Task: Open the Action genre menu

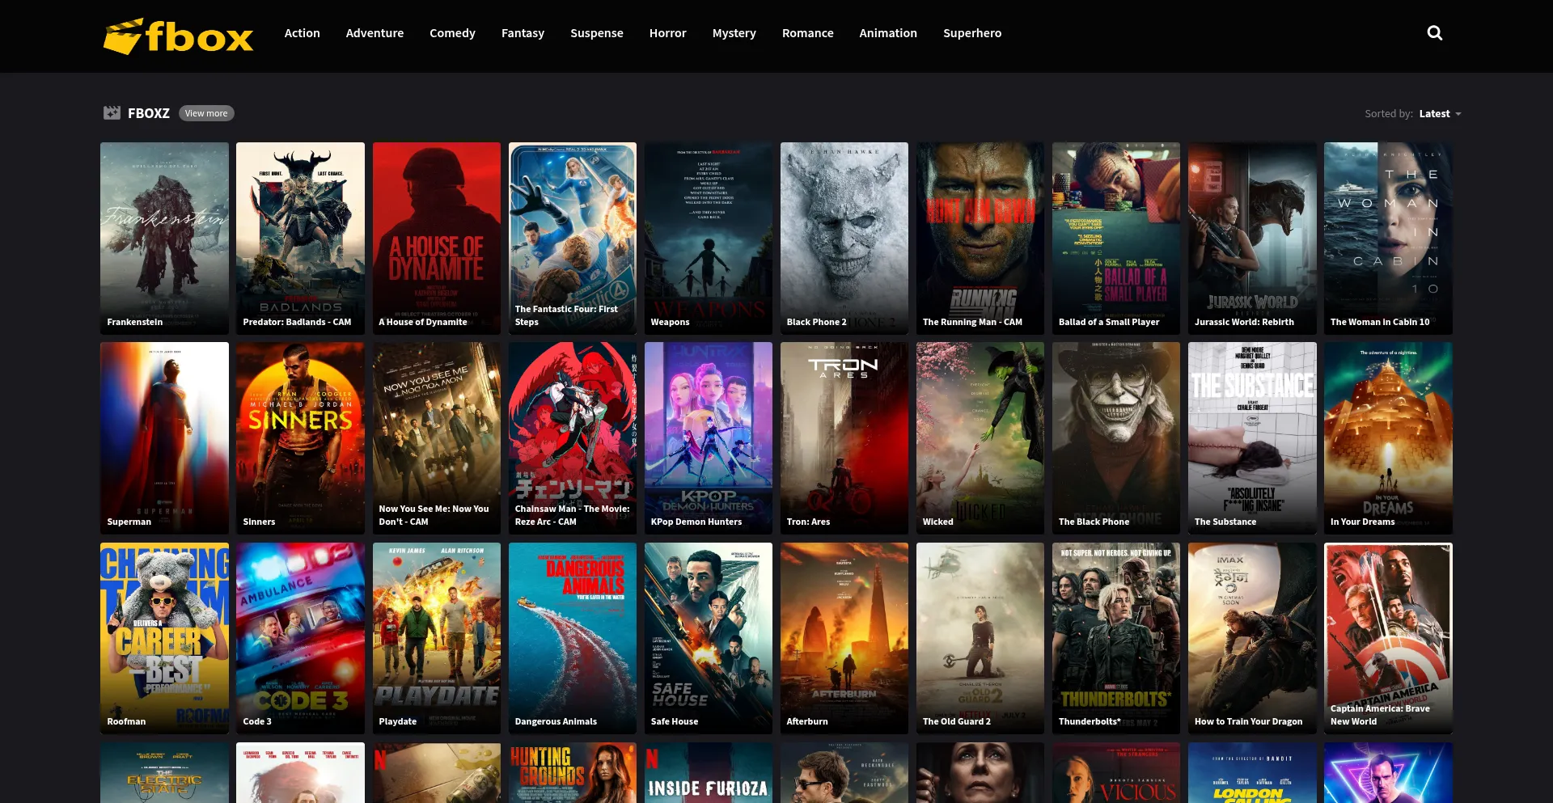Action: coord(302,33)
